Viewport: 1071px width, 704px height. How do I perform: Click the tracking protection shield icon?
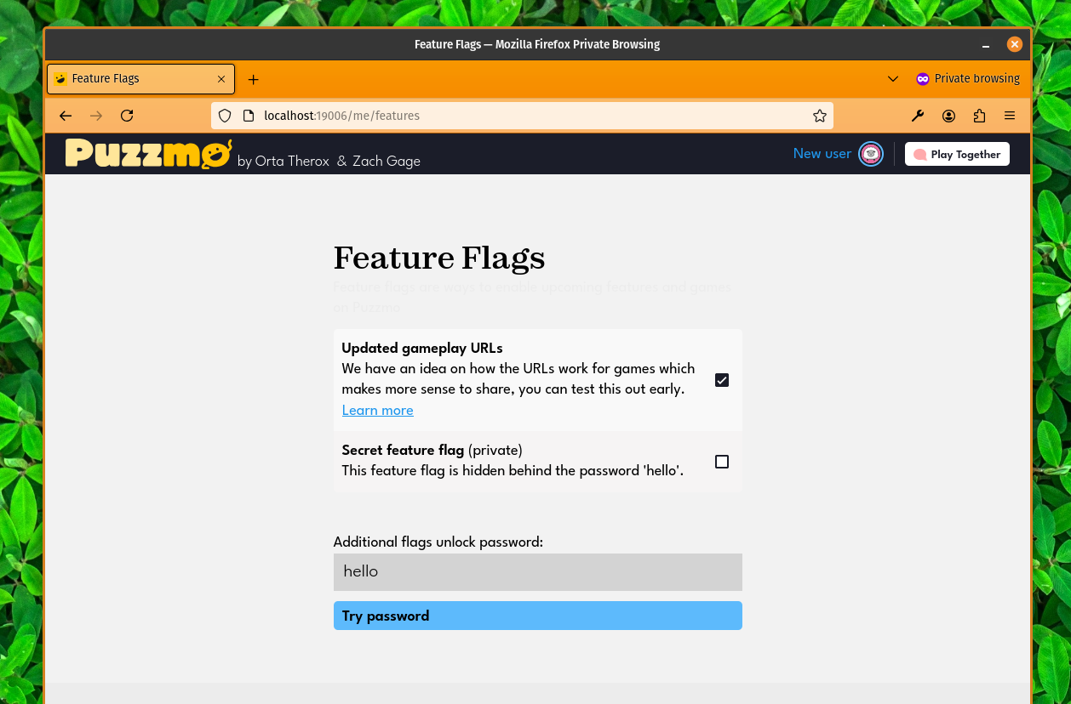point(224,116)
